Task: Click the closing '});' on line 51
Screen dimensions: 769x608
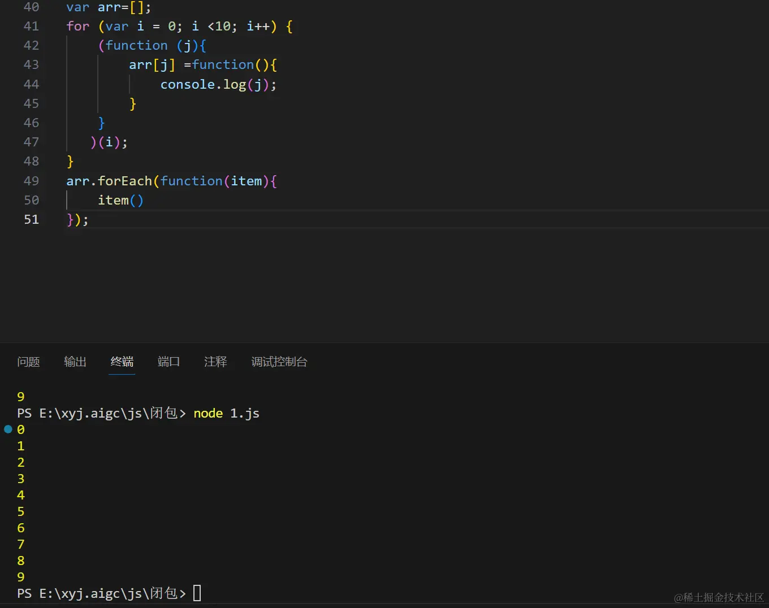Action: click(x=77, y=220)
